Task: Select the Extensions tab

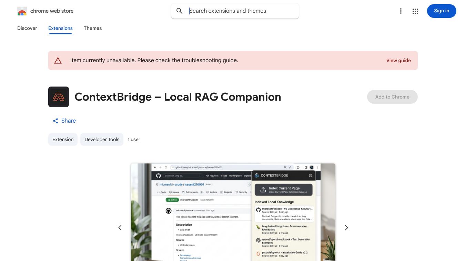Action: tap(60, 28)
